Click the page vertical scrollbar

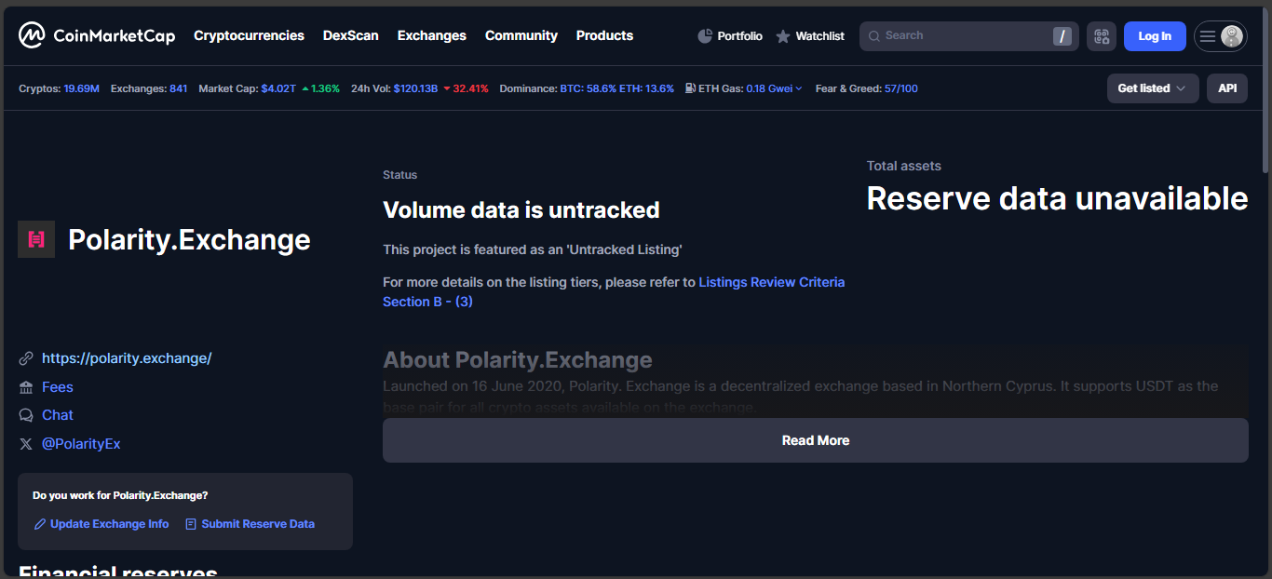1265,140
